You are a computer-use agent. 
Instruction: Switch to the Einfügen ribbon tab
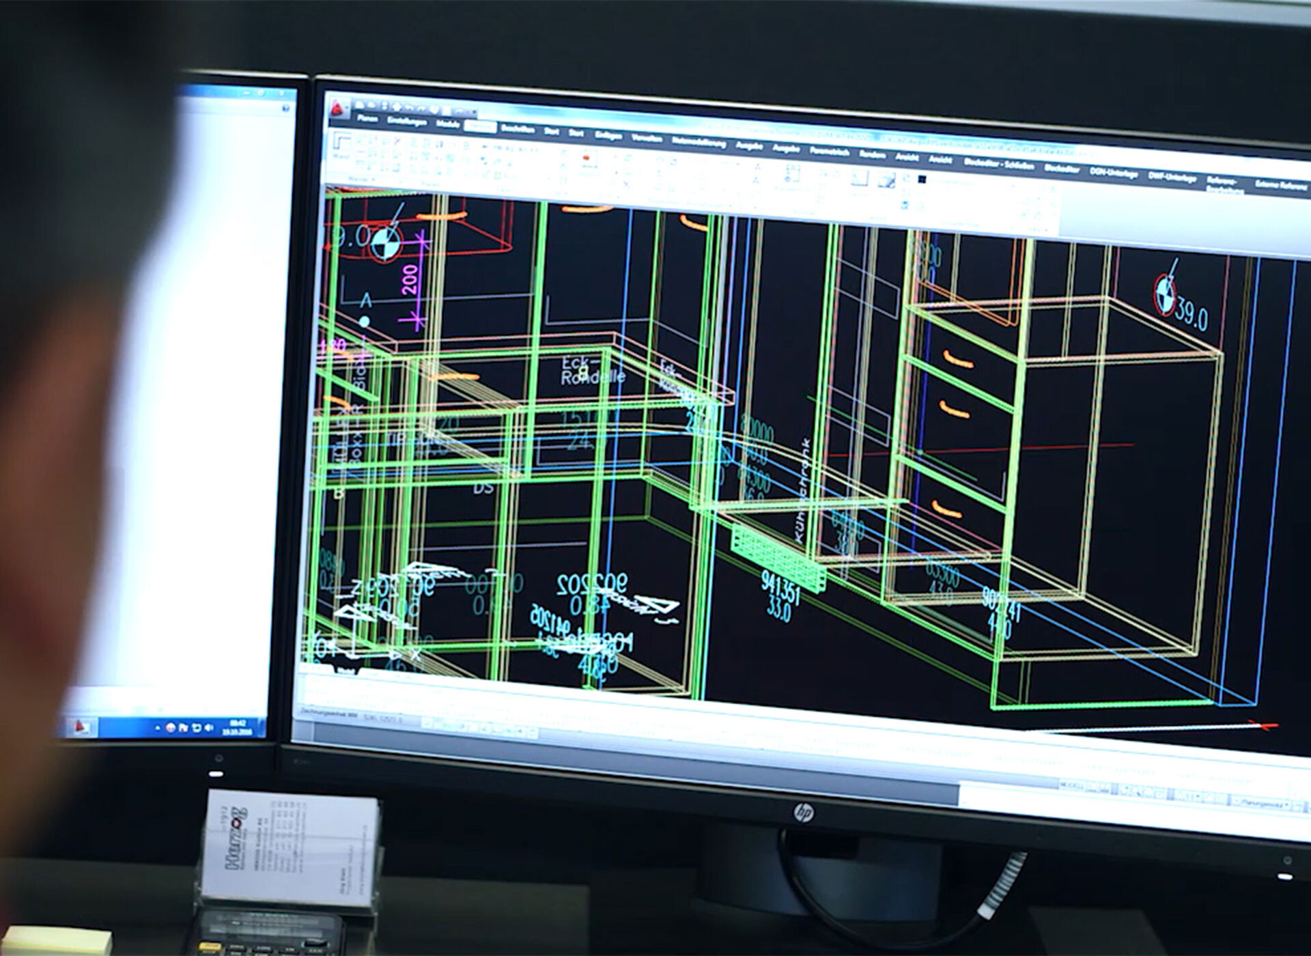click(608, 135)
